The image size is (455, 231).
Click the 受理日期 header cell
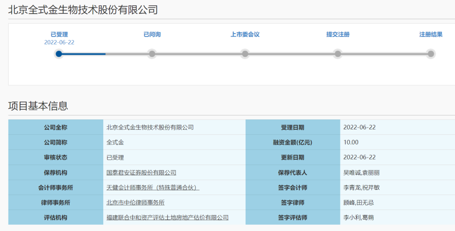(293, 127)
